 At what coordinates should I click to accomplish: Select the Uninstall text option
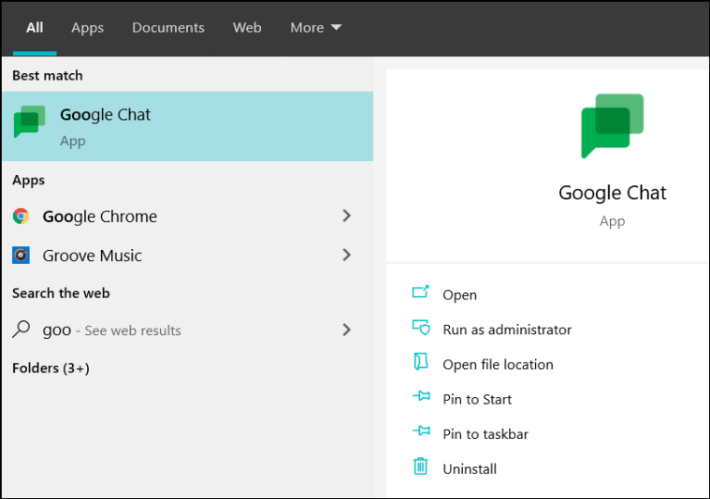[470, 468]
